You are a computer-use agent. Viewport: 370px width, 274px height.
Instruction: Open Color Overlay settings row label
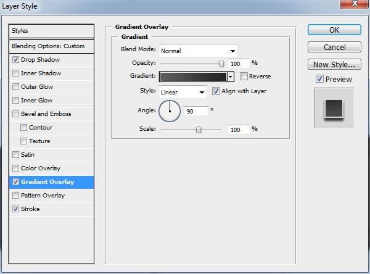coord(41,168)
